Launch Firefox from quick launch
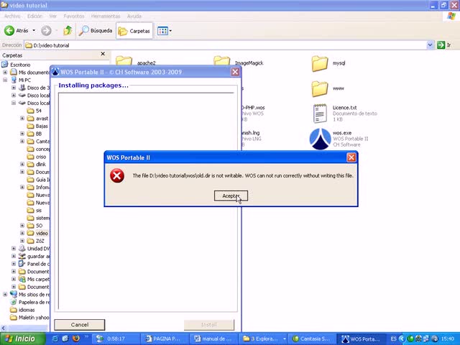 coord(76,339)
